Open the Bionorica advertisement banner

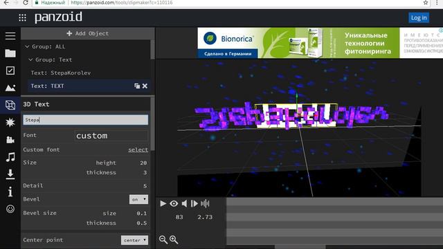pyautogui.click(x=320, y=43)
